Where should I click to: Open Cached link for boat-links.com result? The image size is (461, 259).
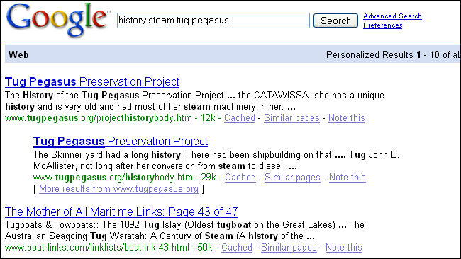point(237,247)
